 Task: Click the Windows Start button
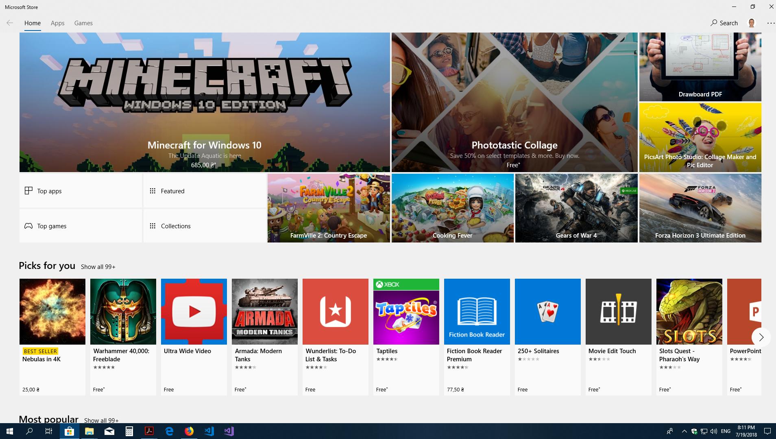(x=10, y=431)
